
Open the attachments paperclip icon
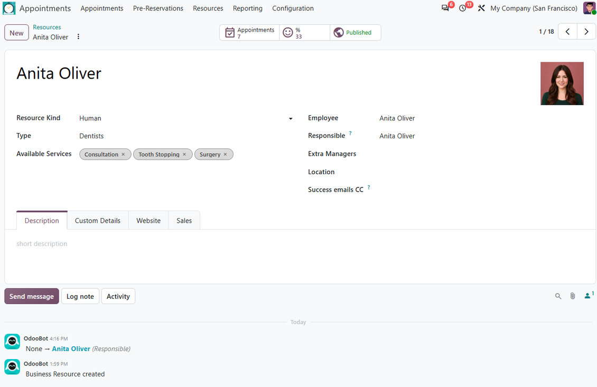pyautogui.click(x=573, y=296)
